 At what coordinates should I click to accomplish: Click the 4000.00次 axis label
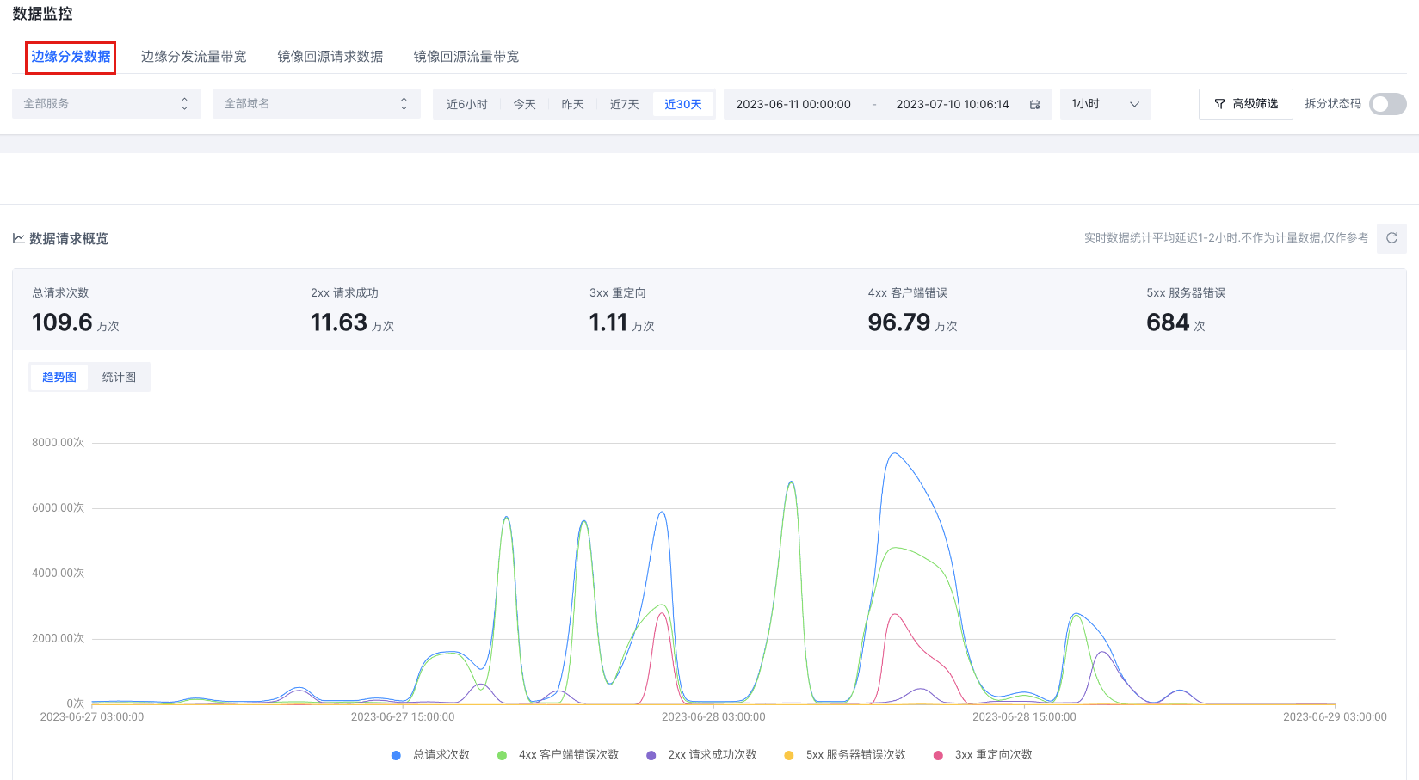[58, 574]
